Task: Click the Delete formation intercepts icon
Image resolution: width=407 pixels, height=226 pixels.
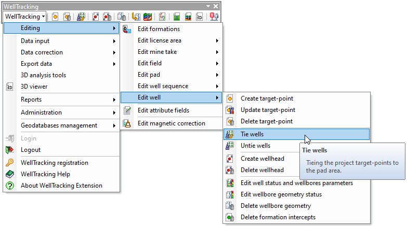Action: click(x=230, y=217)
